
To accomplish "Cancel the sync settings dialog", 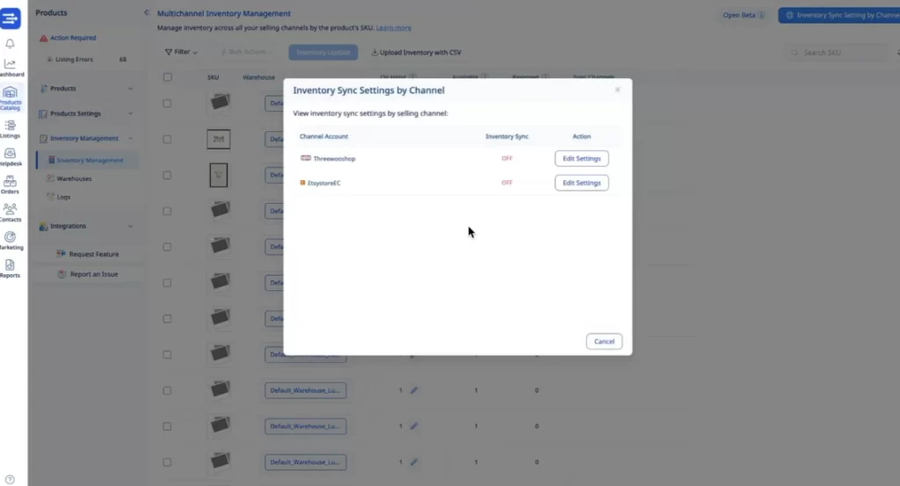I will coord(604,341).
